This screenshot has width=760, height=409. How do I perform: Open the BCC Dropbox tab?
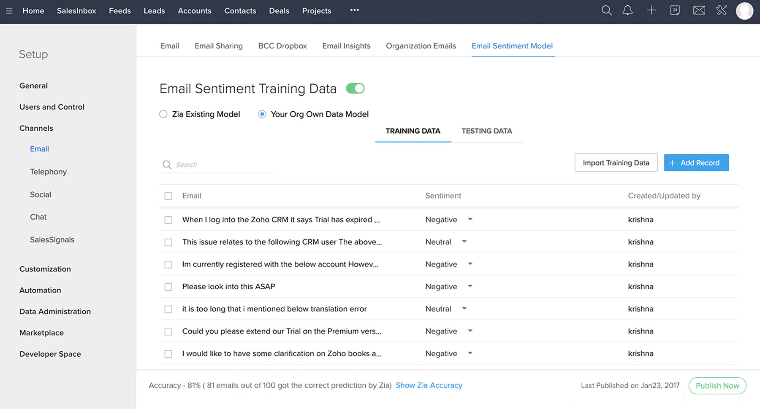(282, 46)
